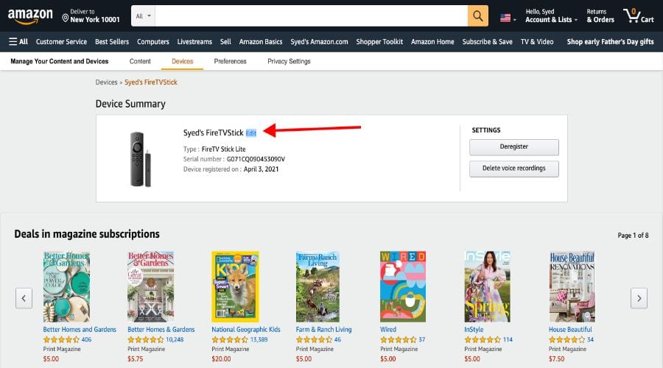Viewport: 663px width, 368px height.
Task: Change Deliver to New York 10001 location
Action: [x=91, y=16]
